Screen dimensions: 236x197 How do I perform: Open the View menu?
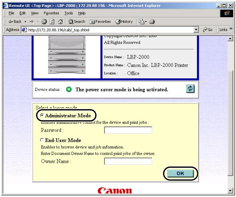35,13
